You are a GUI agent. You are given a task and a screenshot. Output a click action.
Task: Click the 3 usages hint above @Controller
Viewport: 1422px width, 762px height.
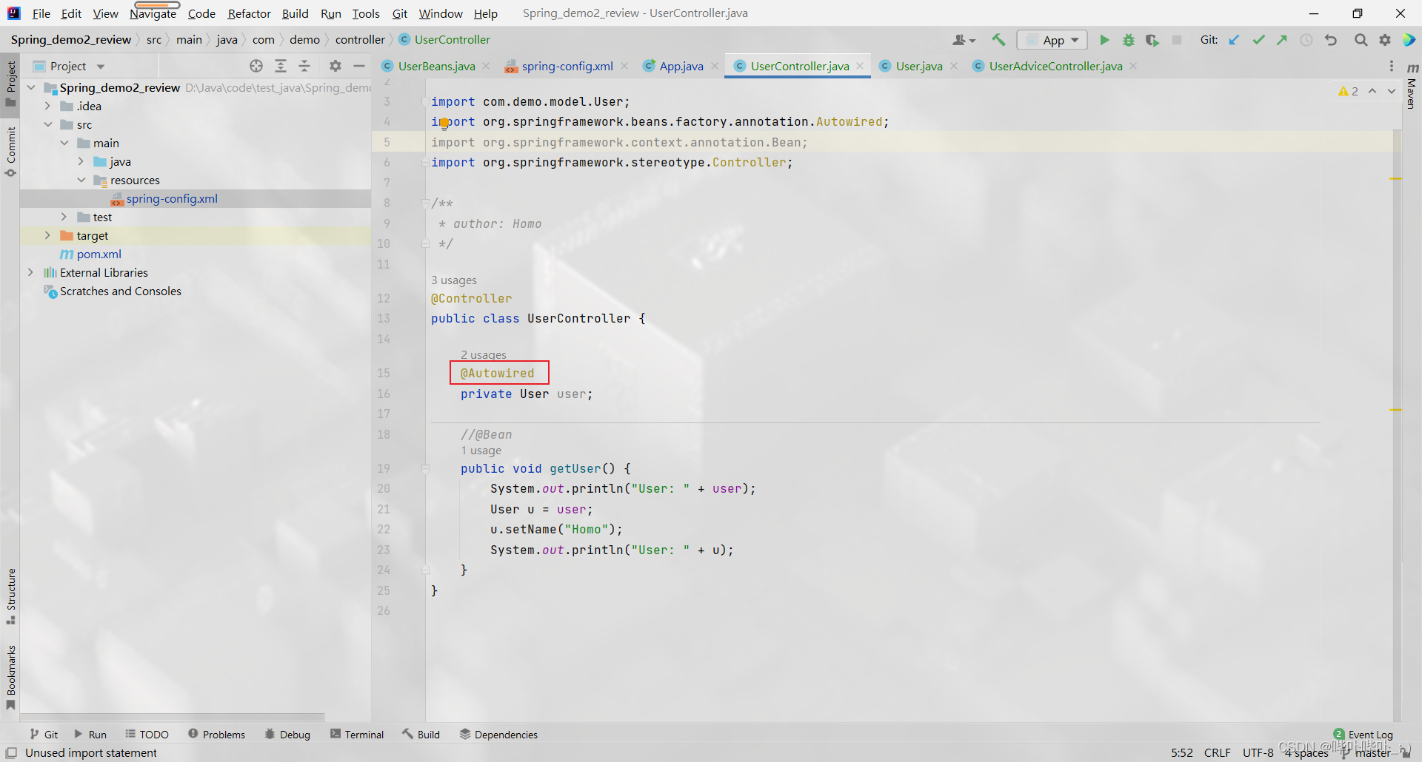(x=454, y=280)
